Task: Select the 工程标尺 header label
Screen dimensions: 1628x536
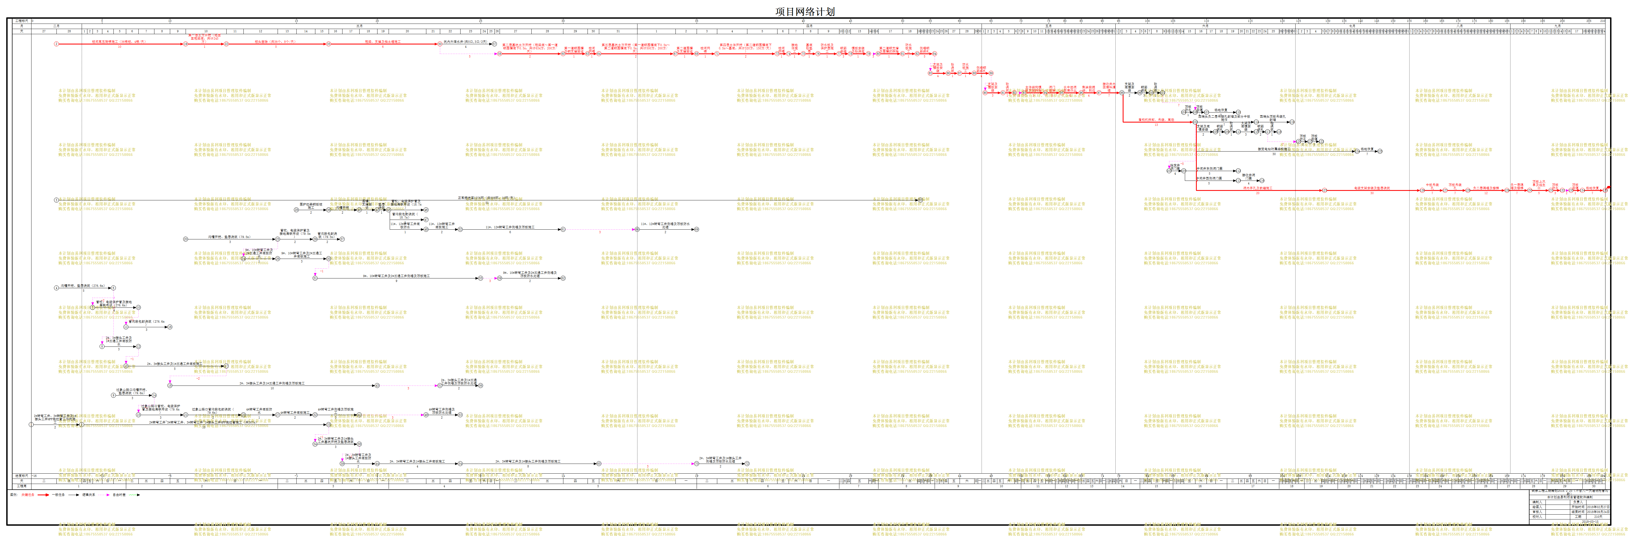Action: (21, 21)
